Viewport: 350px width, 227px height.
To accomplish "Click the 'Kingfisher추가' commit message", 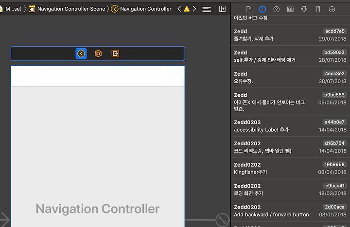I will [250, 172].
